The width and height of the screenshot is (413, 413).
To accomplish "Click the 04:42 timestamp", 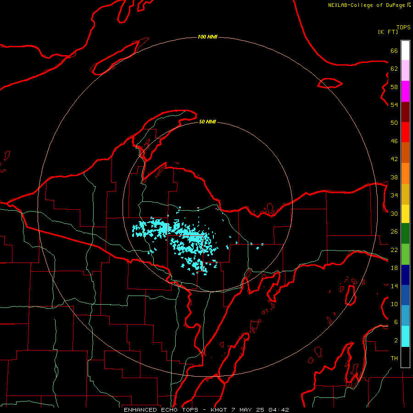I will click(x=279, y=410).
